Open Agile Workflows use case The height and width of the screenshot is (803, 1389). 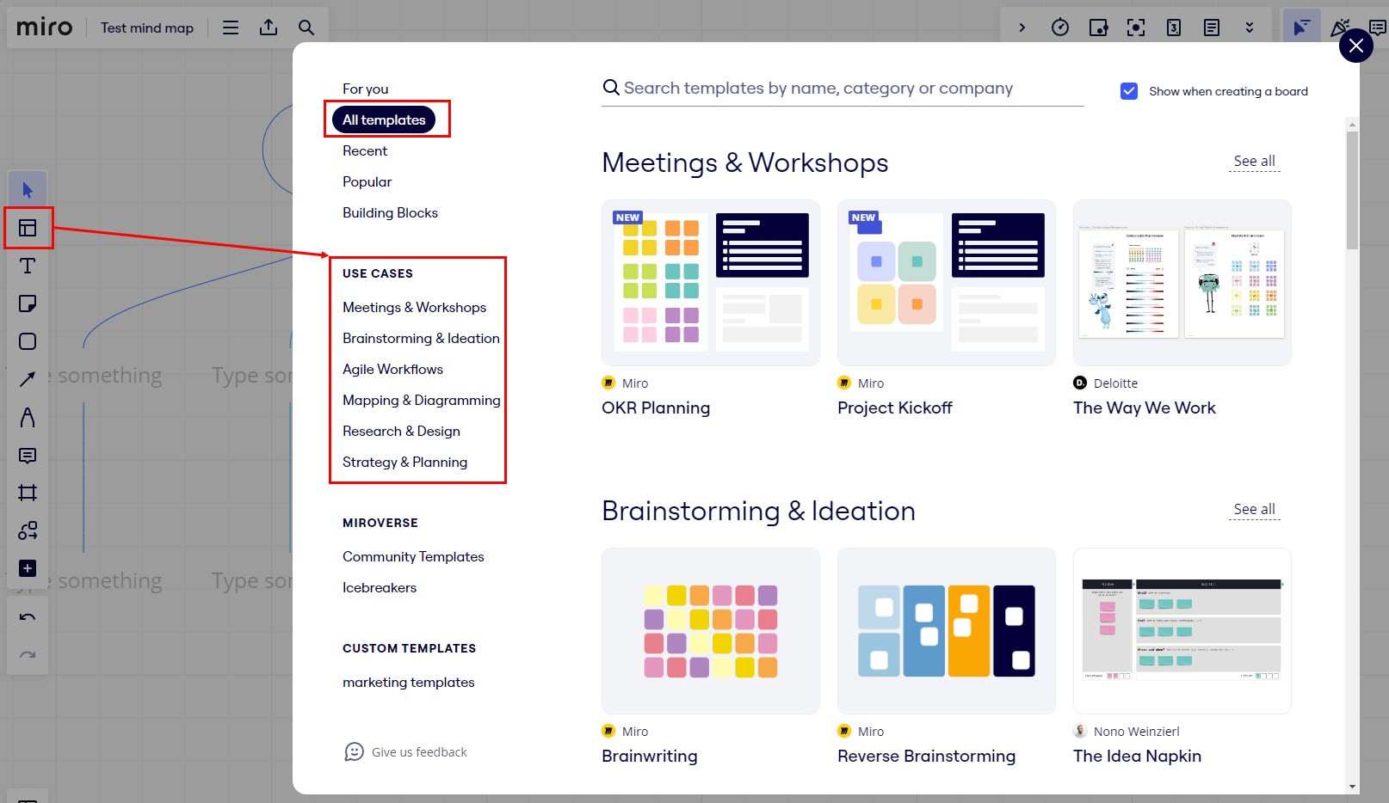pyautogui.click(x=392, y=369)
